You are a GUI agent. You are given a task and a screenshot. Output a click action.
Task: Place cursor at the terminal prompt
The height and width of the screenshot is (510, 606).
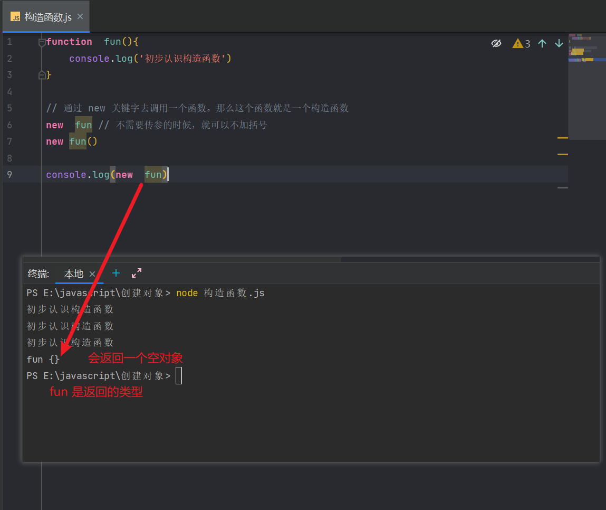[x=179, y=376]
